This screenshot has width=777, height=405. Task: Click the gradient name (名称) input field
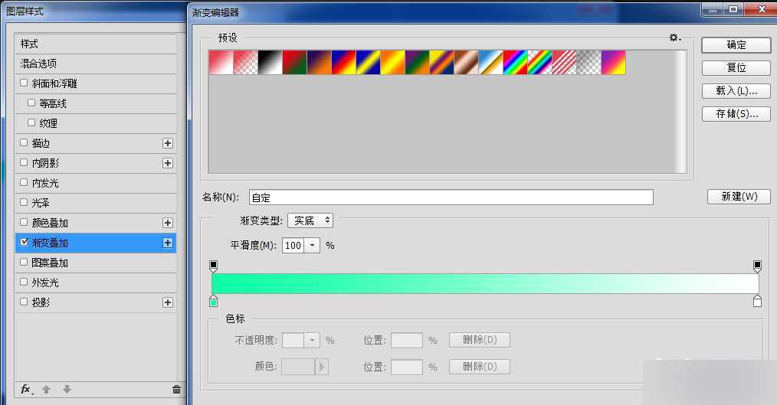click(x=451, y=198)
